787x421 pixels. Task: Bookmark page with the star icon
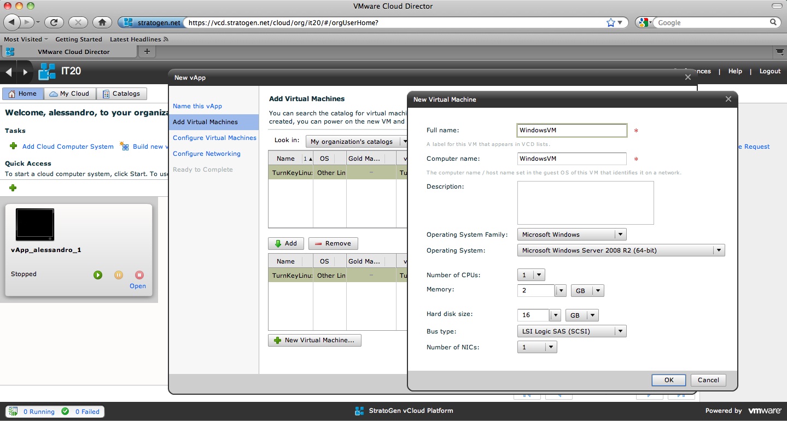610,22
